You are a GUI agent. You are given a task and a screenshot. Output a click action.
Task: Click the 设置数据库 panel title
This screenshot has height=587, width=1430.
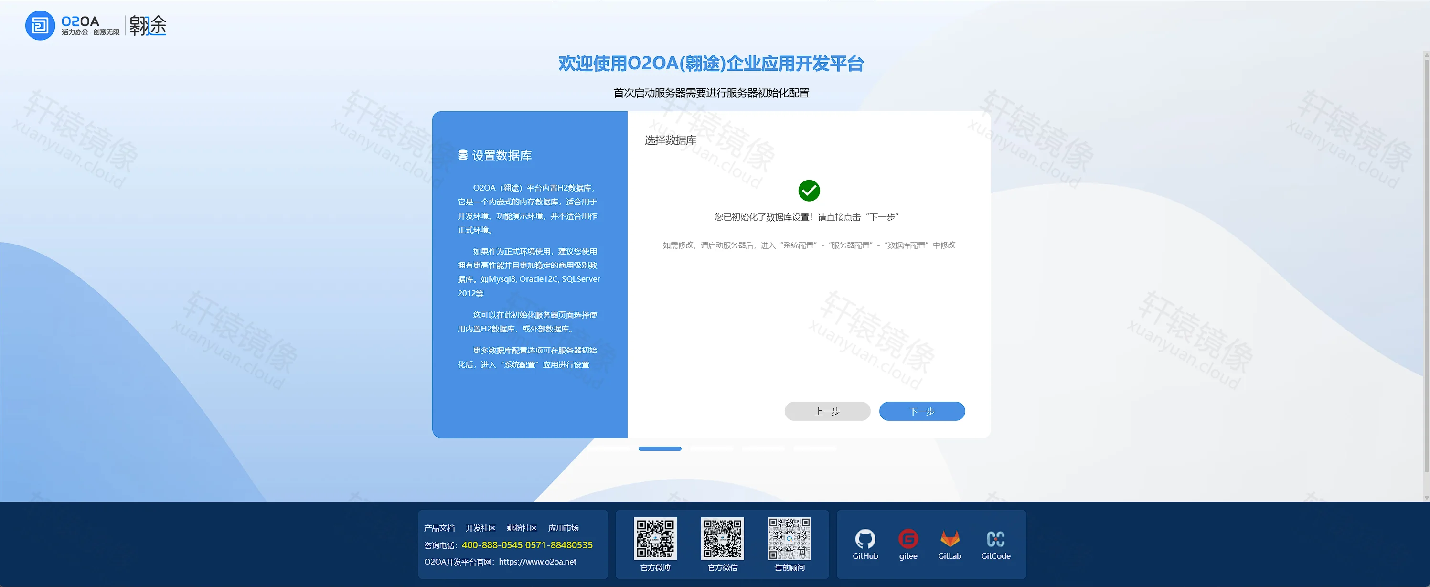[502, 156]
